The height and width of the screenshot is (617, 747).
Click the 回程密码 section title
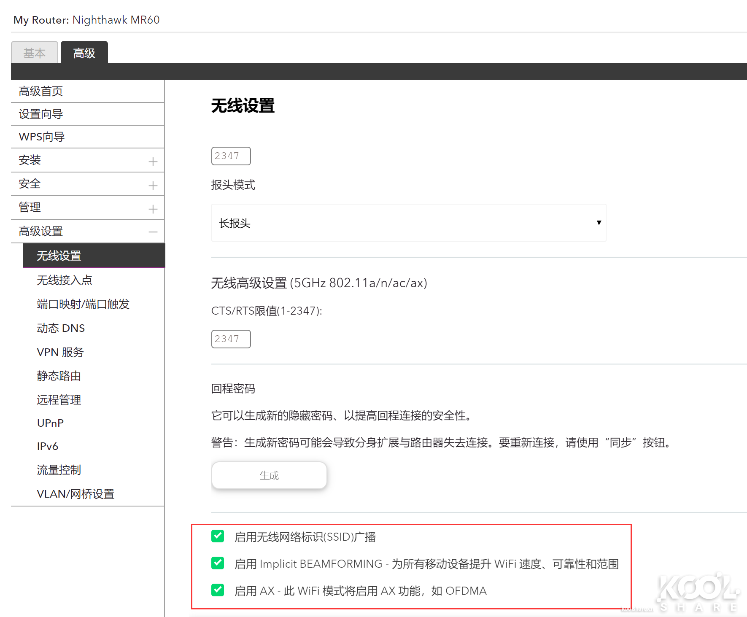tap(233, 388)
